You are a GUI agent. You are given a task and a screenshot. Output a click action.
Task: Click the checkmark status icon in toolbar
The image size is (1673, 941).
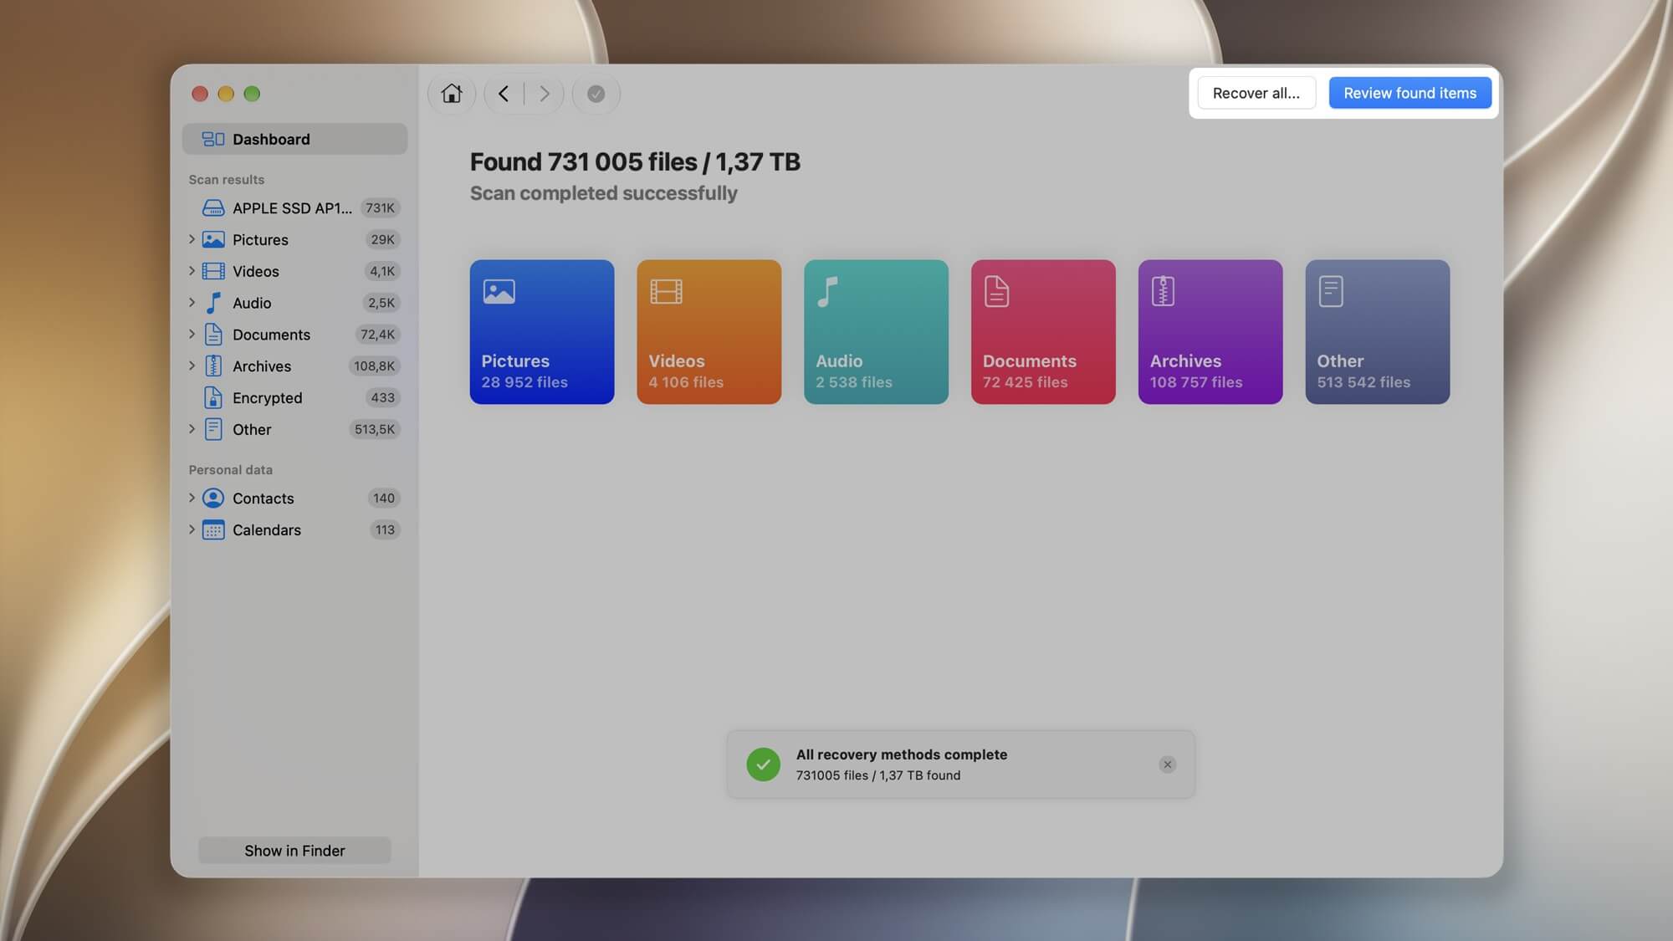596,94
